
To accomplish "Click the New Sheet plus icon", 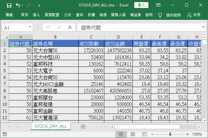I will (83, 127).
